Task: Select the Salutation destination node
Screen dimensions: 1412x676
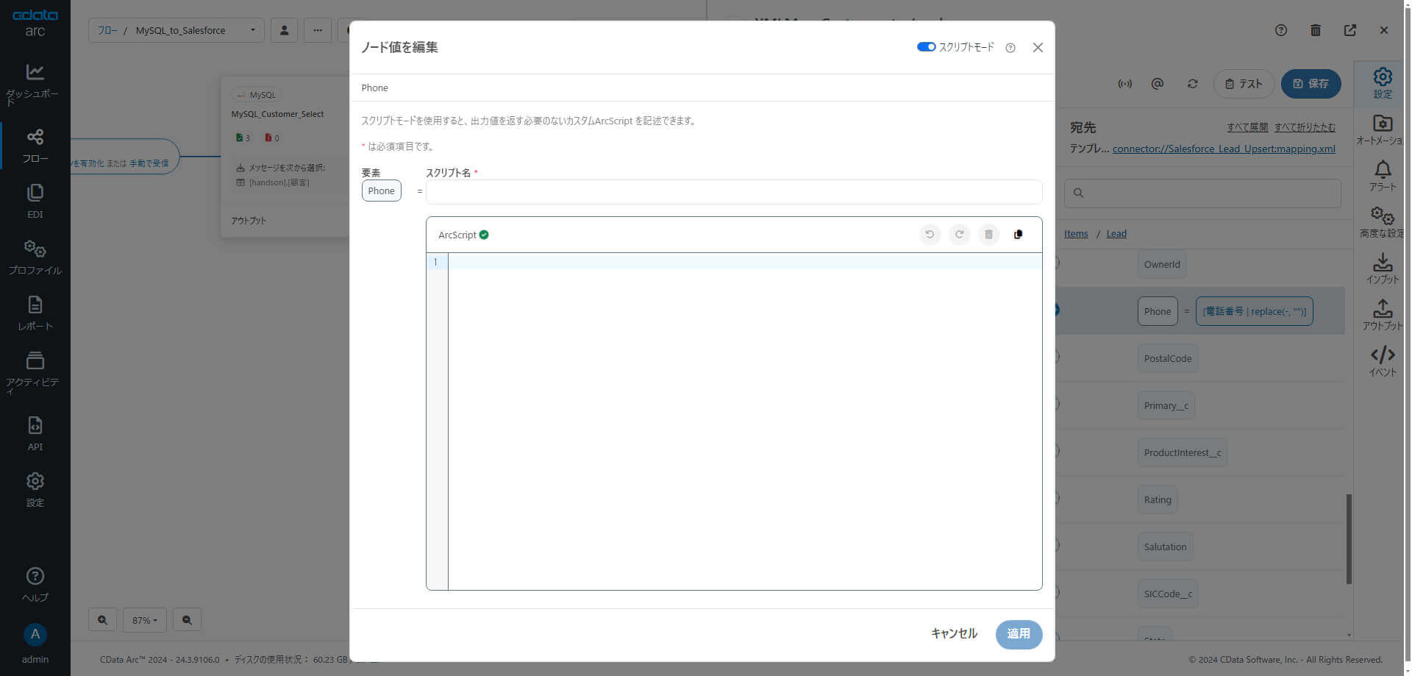Action: click(x=1165, y=547)
